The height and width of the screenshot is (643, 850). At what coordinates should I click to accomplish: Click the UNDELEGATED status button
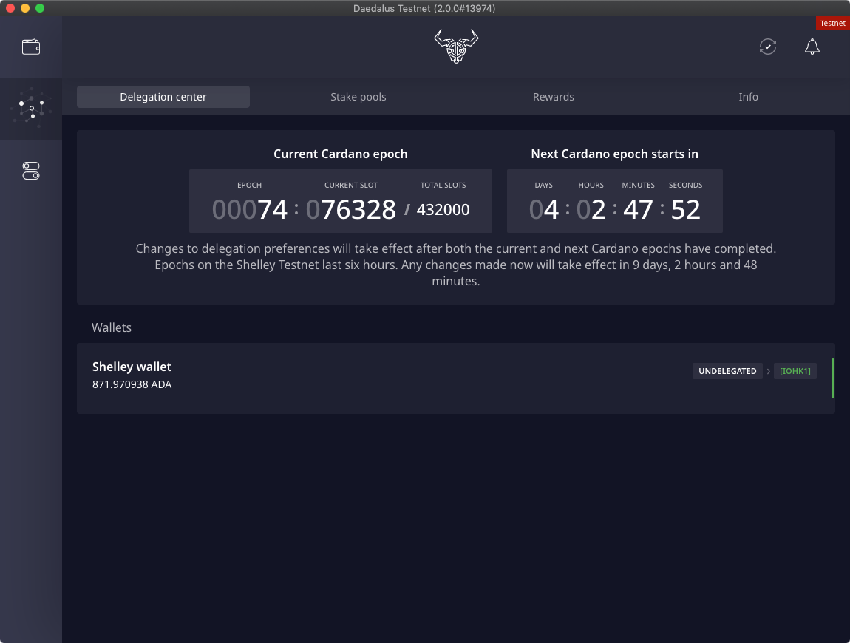(727, 371)
